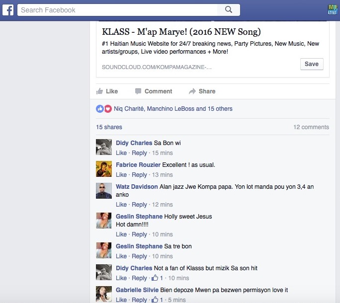340x303 pixels.
Task: Like the 'Sa Bon wi' comment
Action: (121, 153)
